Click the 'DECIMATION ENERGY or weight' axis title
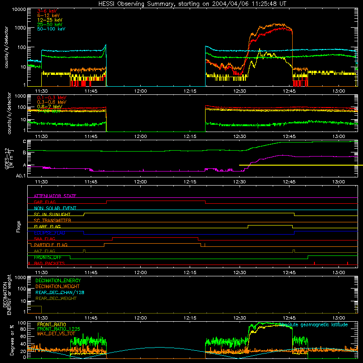Viewport: 363px width, 363px height. 7,295
